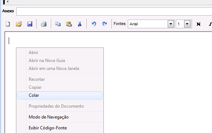Choose Exibir Código-Fonte menu item
212x133 pixels.
click(x=60, y=128)
